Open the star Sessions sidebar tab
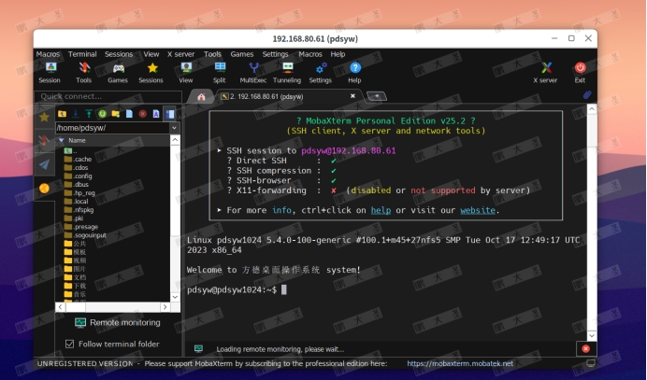 [44, 118]
